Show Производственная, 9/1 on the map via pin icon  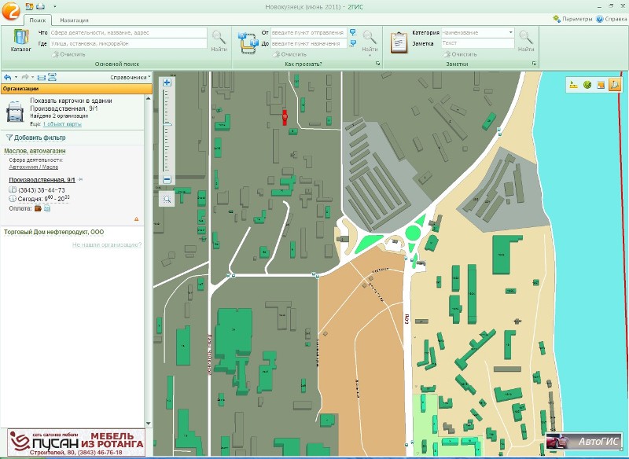click(x=80, y=179)
